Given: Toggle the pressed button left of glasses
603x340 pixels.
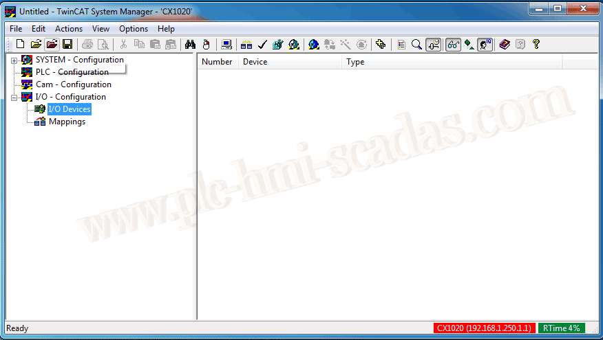Looking at the screenshot, I should [434, 45].
